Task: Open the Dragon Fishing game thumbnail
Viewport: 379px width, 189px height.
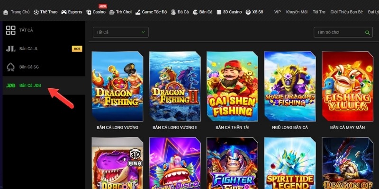Action: pyautogui.click(x=117, y=86)
